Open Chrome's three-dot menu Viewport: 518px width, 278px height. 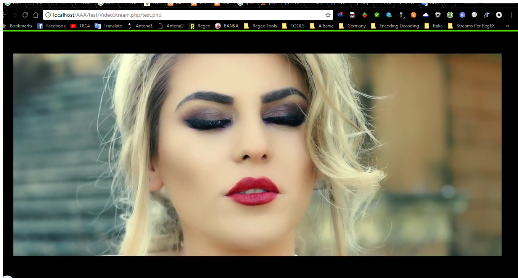(x=511, y=15)
